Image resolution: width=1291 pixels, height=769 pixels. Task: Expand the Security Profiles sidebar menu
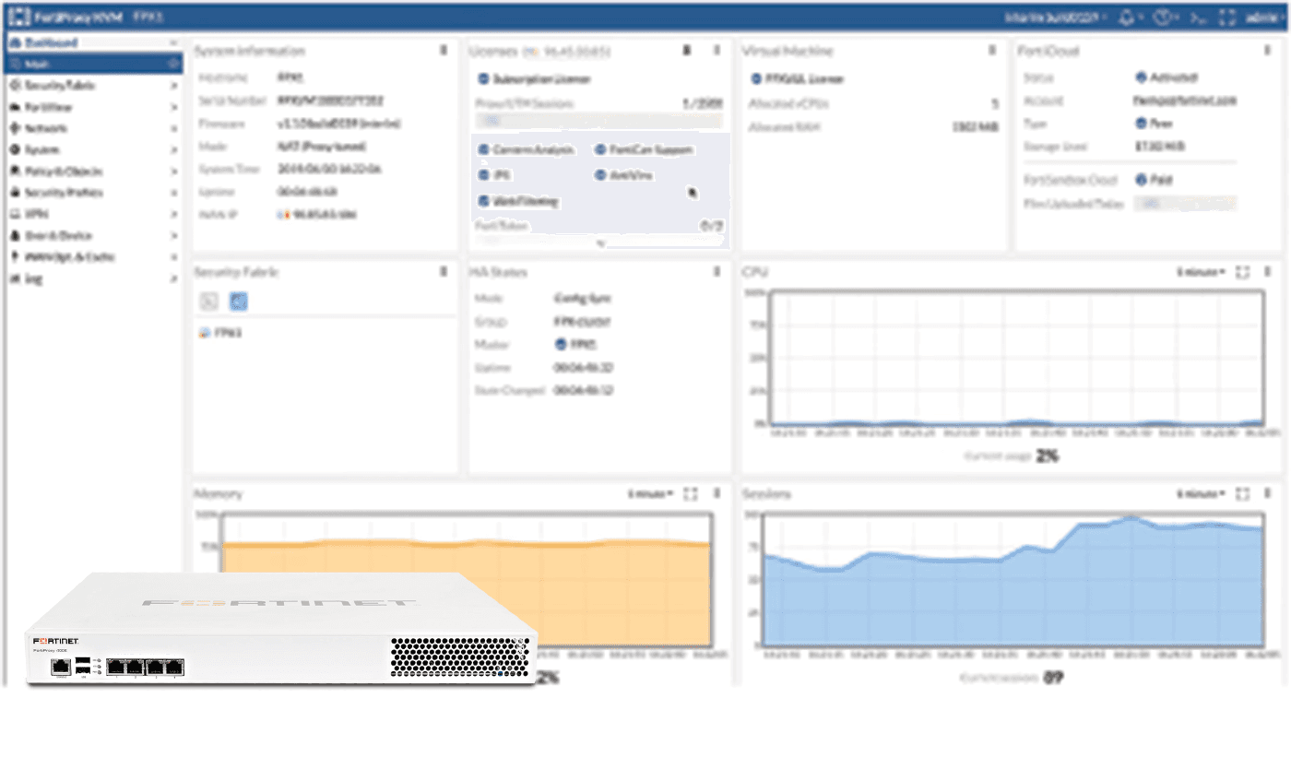[x=93, y=193]
